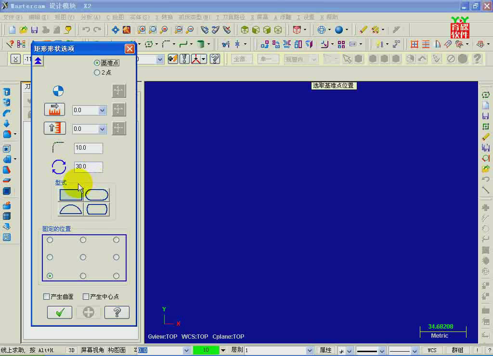493x356 pixels.
Task: Toggle the 3D mode button
Action: 72,350
